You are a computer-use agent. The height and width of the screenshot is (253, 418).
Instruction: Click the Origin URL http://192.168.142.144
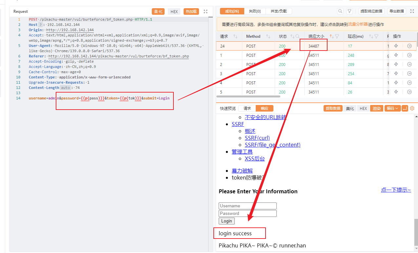tap(70, 30)
